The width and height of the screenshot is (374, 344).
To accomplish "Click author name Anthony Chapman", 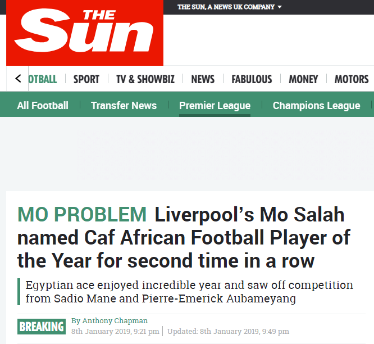I will pos(115,320).
